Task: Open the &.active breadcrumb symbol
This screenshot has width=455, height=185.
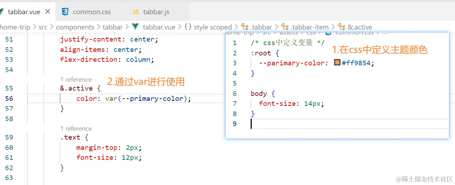Action: (x=360, y=27)
